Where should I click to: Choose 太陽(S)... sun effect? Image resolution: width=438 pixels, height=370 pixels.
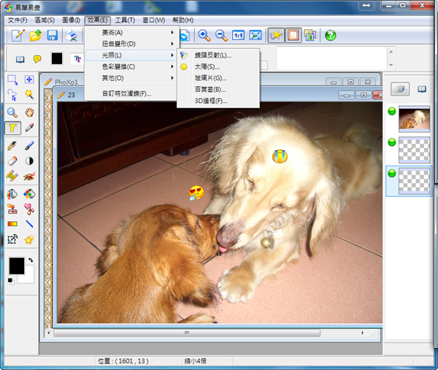tap(218, 66)
